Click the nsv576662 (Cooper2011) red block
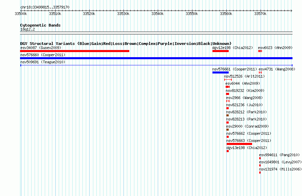Image resolution: width=302 pixels, height=196 pixels. [228, 137]
